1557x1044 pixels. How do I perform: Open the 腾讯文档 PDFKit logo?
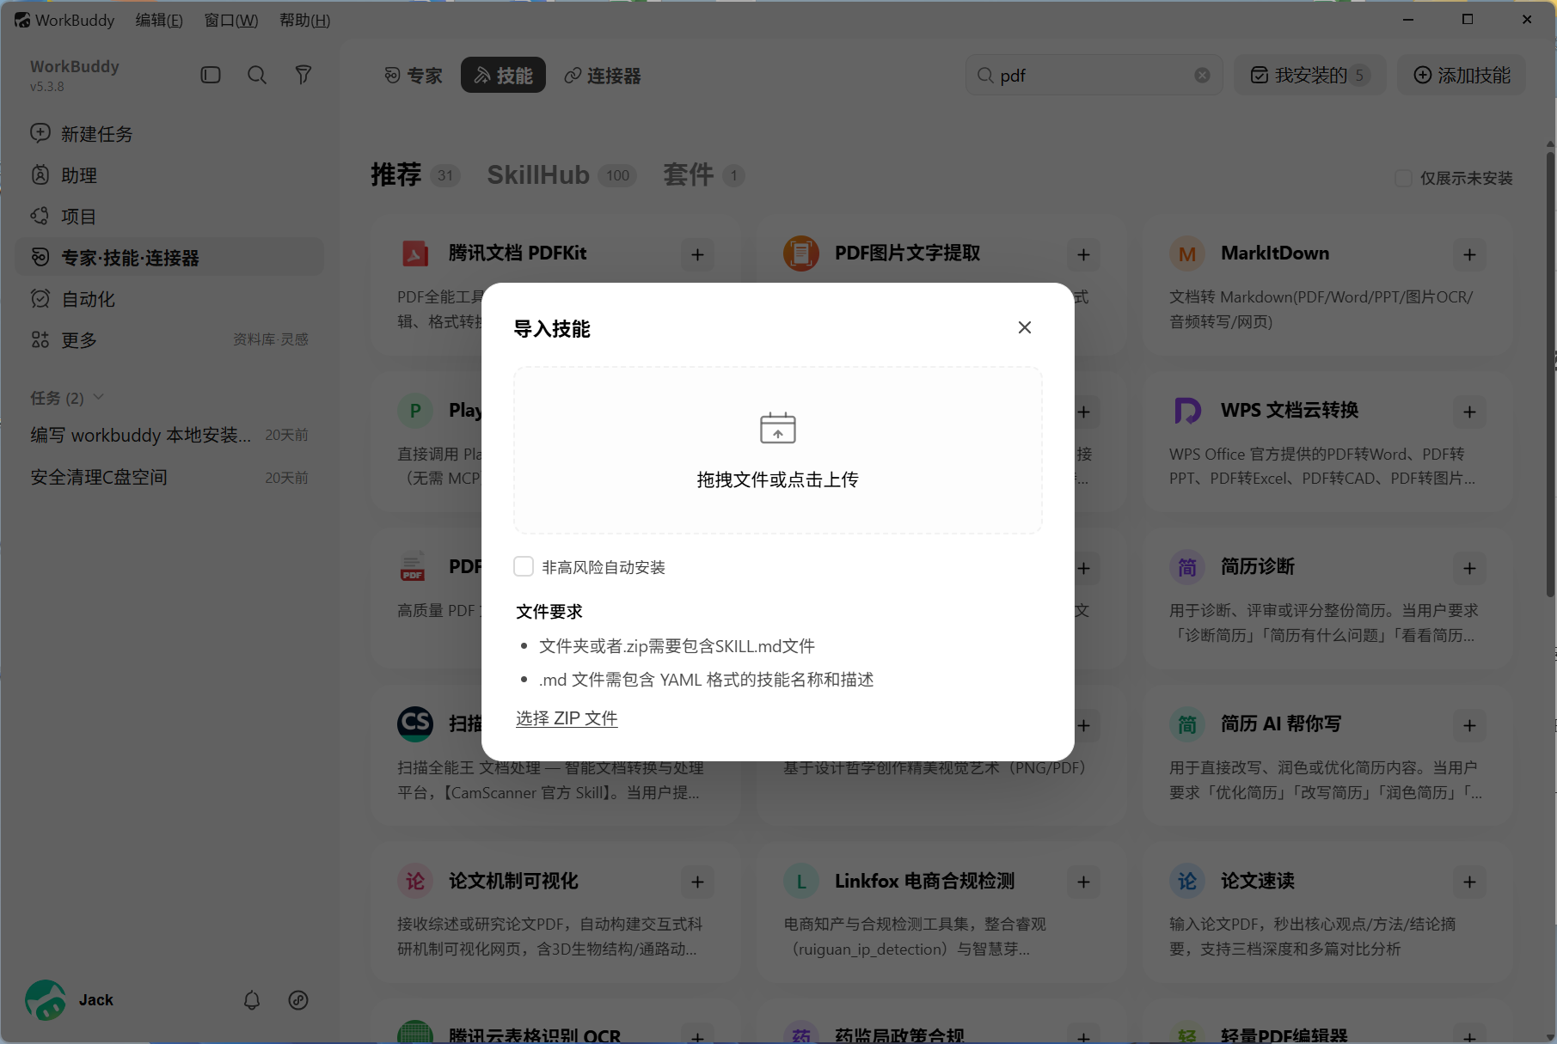pyautogui.click(x=415, y=253)
